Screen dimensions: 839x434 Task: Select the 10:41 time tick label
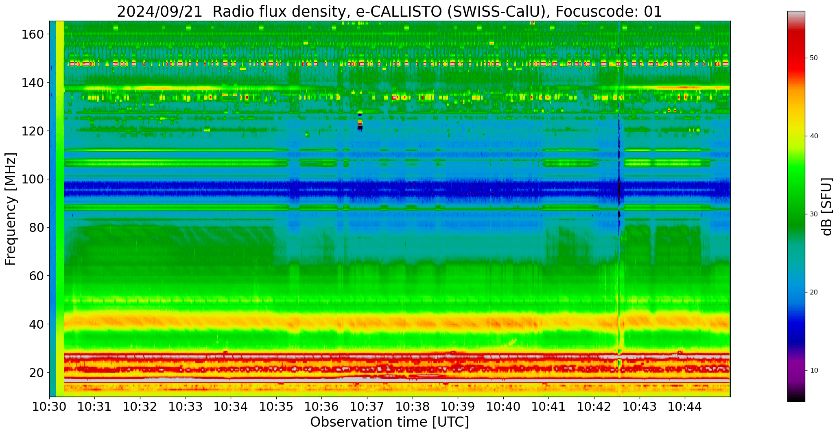pyautogui.click(x=549, y=406)
